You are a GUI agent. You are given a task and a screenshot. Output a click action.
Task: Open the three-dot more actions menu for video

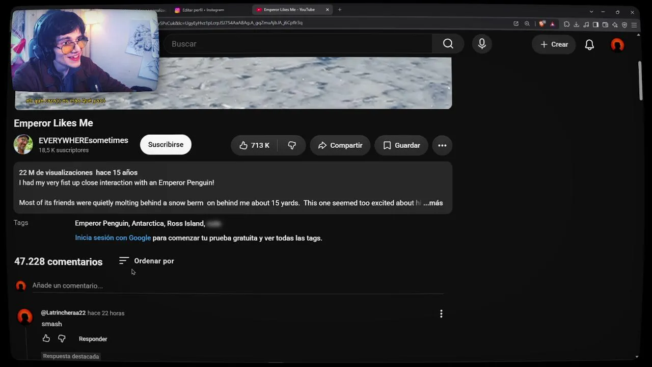(x=442, y=145)
